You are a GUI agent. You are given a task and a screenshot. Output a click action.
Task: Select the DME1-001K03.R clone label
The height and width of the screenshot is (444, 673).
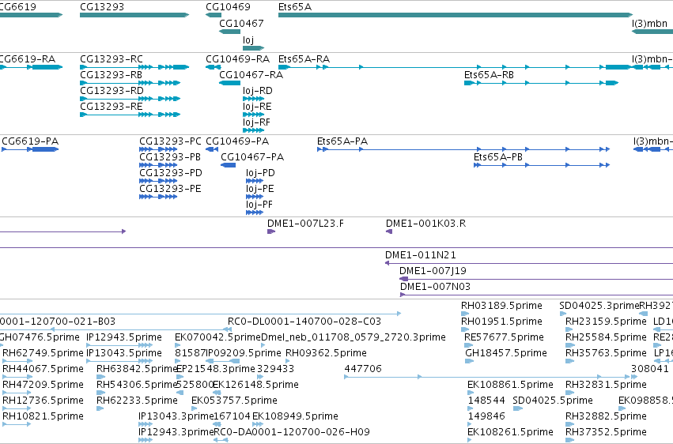425,224
